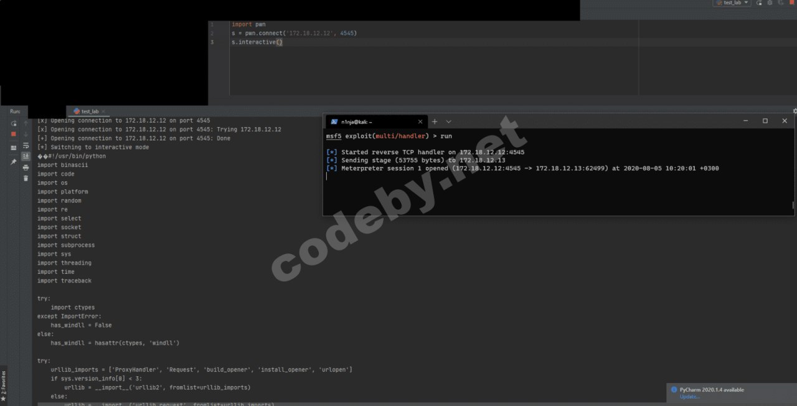
Task: Click line number 3 in editor gutter
Action: click(x=212, y=42)
